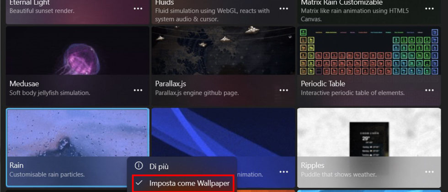Image resolution: width=448 pixels, height=192 pixels.
Task: Choose the Periodic Table preview thumbnail
Action: click(369, 51)
